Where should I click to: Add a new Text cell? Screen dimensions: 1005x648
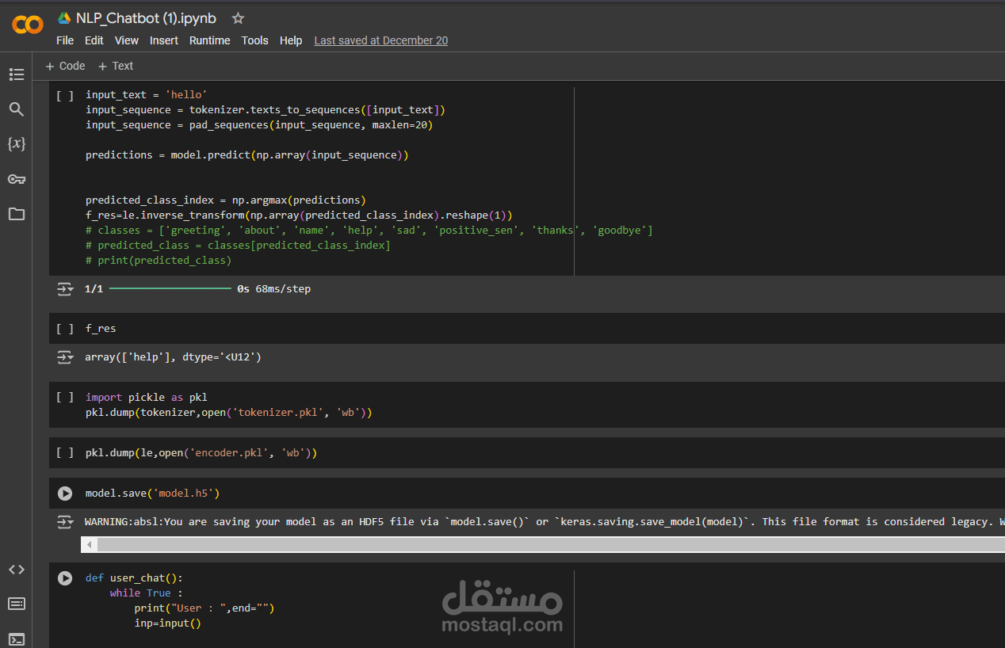point(115,67)
